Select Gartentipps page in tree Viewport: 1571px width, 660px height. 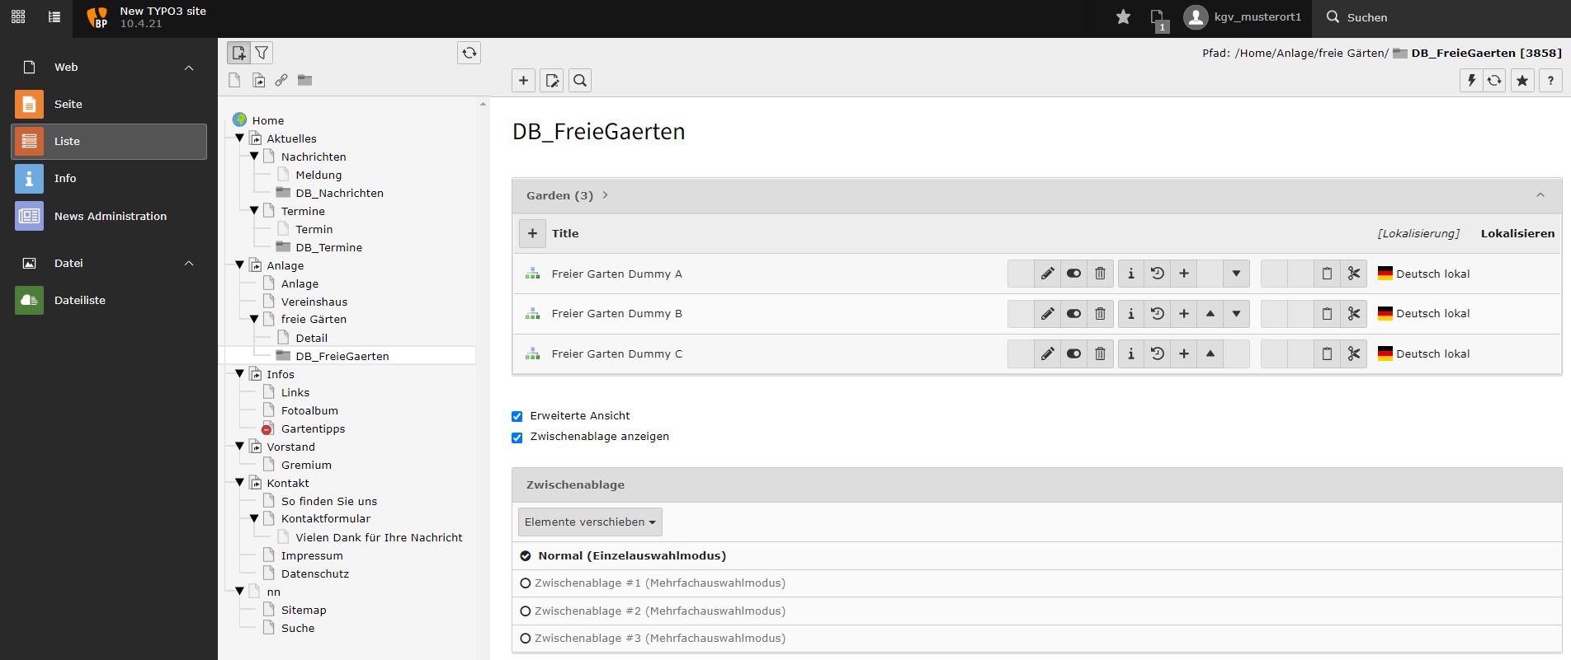[313, 428]
